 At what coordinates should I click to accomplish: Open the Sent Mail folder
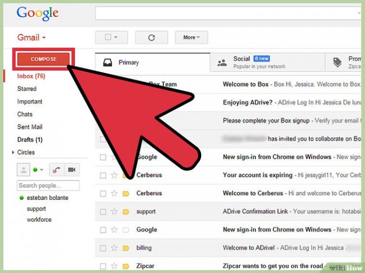[x=30, y=127]
